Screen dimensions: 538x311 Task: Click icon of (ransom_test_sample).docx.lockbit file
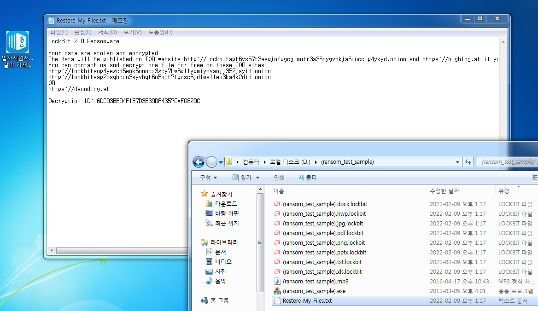click(277, 204)
